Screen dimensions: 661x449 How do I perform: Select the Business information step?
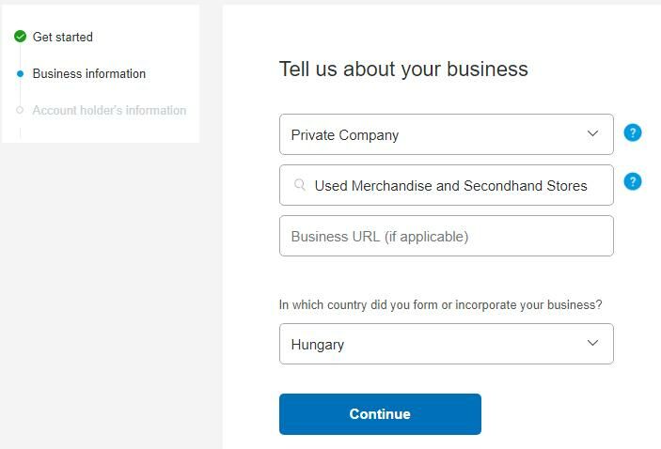point(89,73)
